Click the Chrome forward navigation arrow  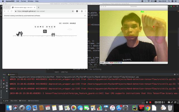8,11
